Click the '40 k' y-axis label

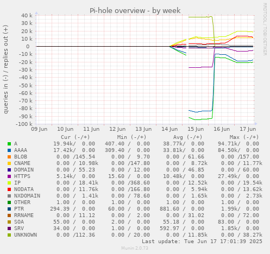pos(27,16)
